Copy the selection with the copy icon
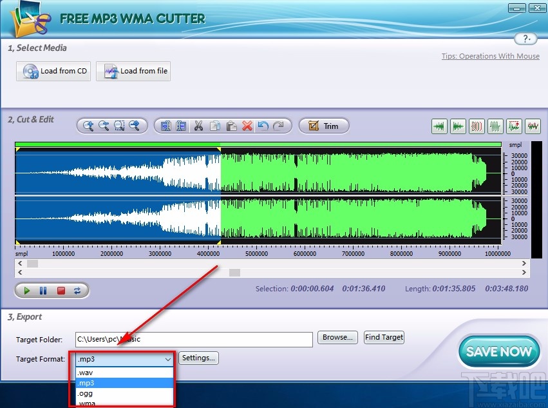The height and width of the screenshot is (408, 548). [x=215, y=126]
